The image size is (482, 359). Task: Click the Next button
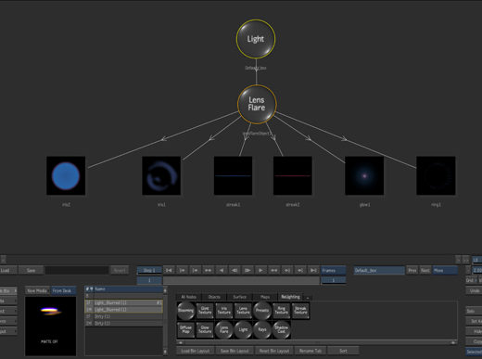[x=425, y=271]
